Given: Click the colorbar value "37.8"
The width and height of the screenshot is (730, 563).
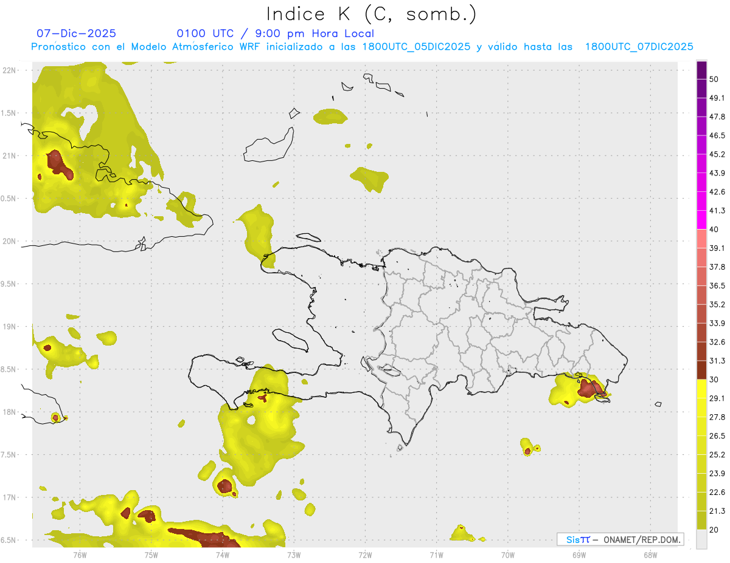Looking at the screenshot, I should (717, 267).
